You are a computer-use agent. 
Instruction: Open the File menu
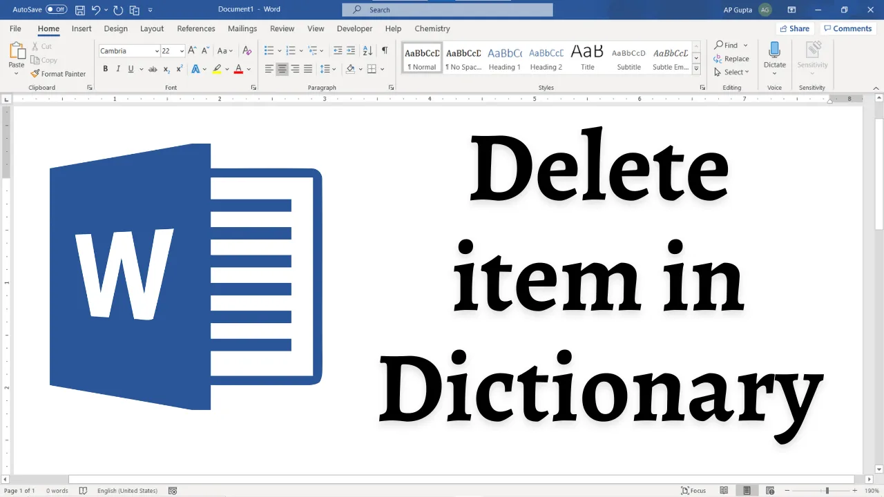point(15,28)
